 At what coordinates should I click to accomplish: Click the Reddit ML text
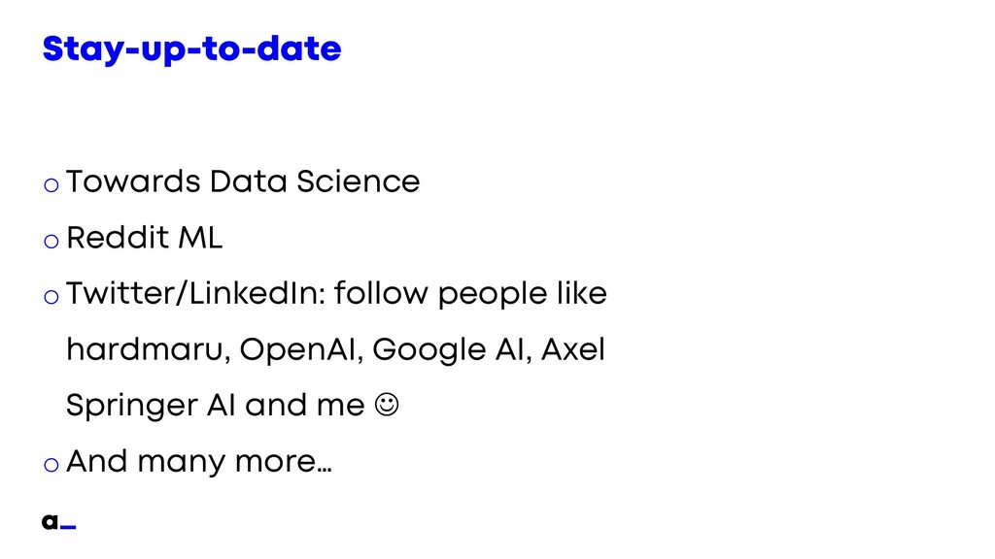coord(145,238)
